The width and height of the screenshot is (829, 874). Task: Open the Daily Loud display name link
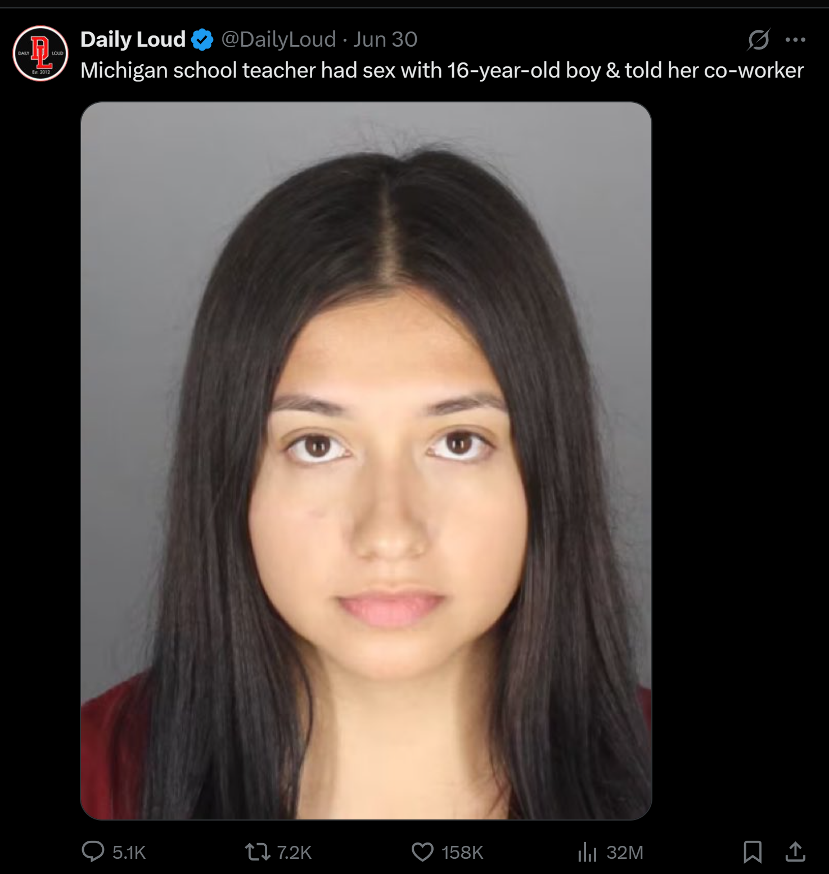(x=133, y=39)
